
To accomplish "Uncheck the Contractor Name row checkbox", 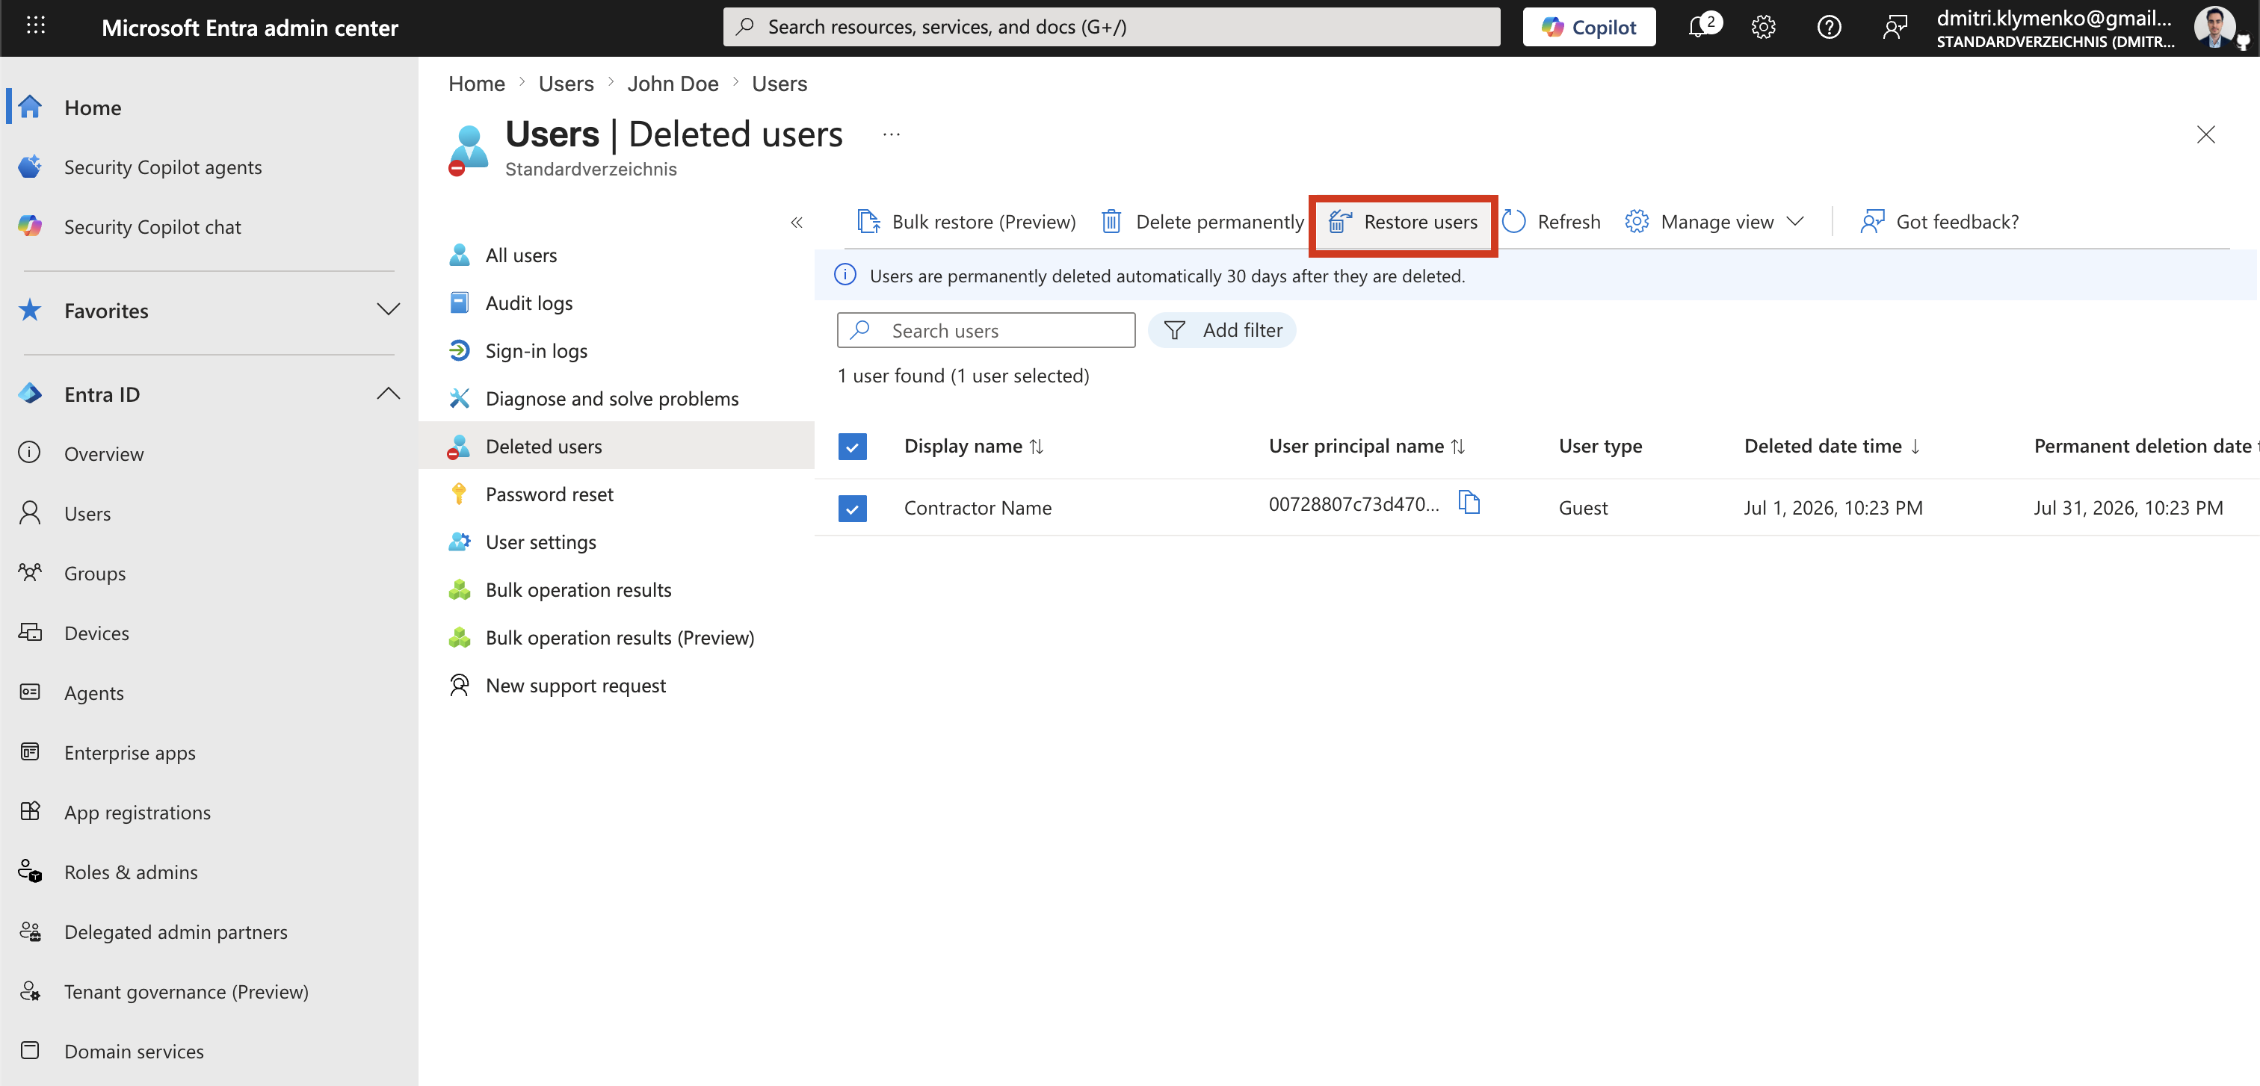I will (x=852, y=507).
